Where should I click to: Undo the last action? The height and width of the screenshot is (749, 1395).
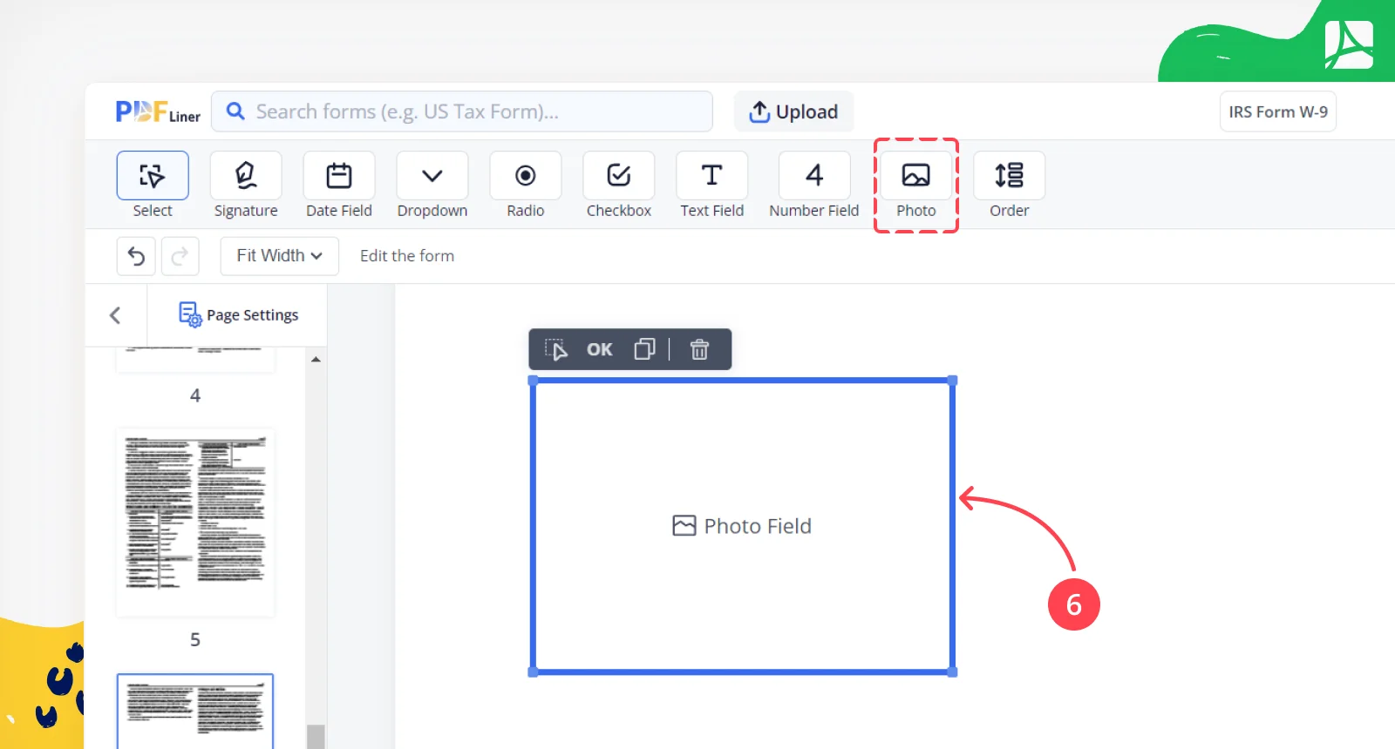136,256
